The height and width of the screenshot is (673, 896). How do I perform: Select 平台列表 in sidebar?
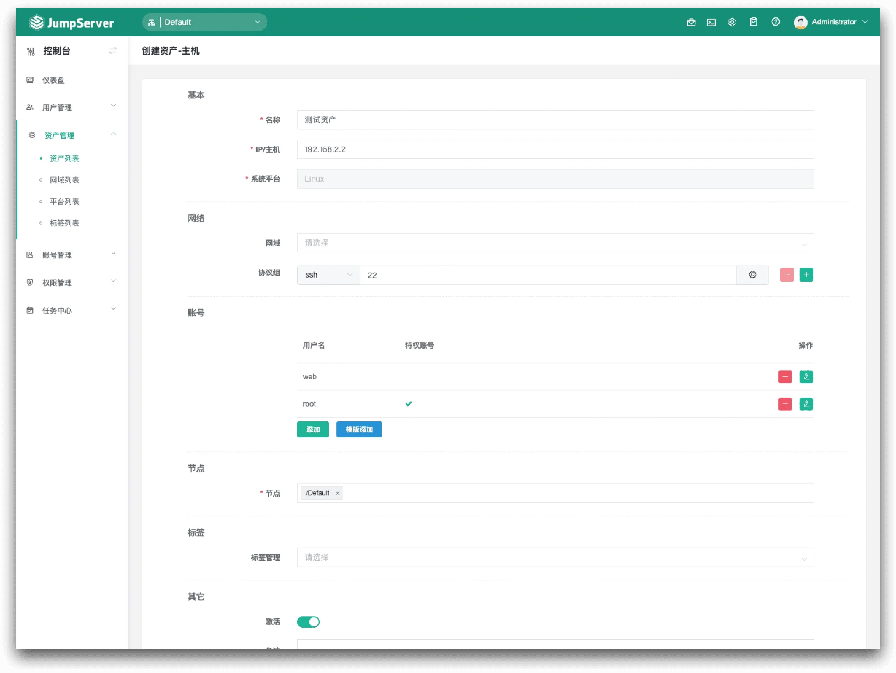tap(64, 202)
